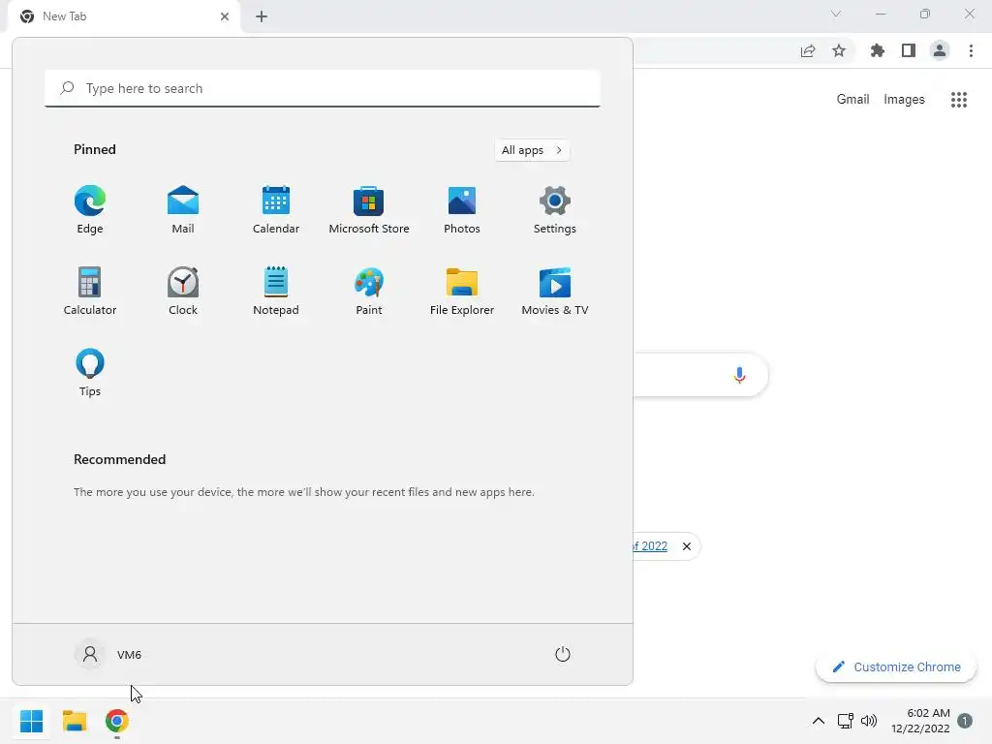
Task: Start voice search with microphone
Action: click(x=739, y=375)
